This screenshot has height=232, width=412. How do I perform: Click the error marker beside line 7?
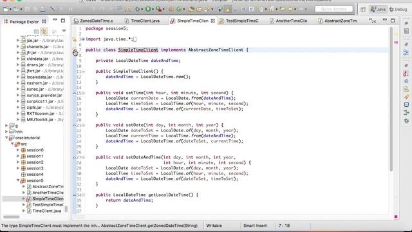(x=75, y=50)
